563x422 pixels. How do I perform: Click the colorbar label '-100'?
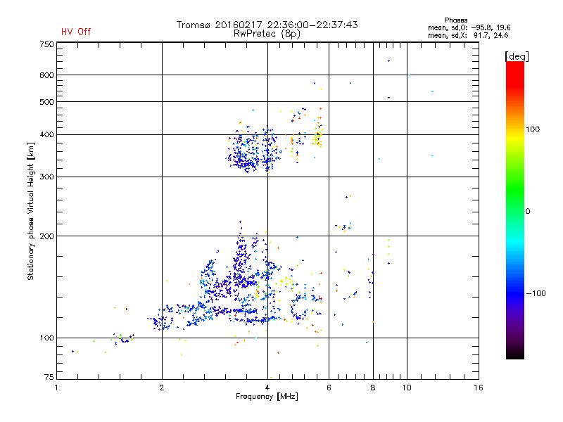tap(536, 293)
